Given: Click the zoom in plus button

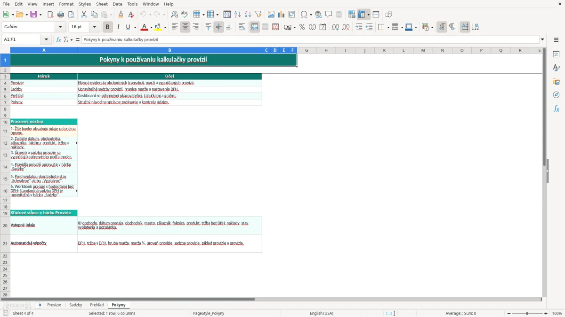Looking at the screenshot, I should (x=546, y=313).
